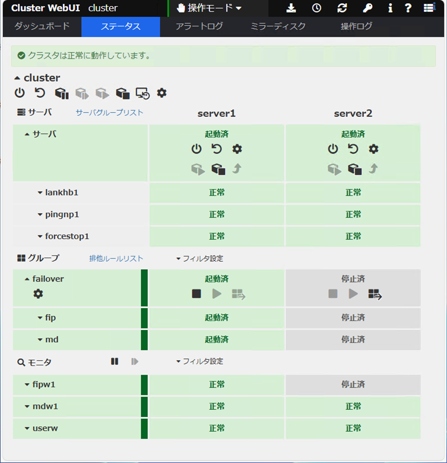Click the refresh icon in header

(x=342, y=8)
